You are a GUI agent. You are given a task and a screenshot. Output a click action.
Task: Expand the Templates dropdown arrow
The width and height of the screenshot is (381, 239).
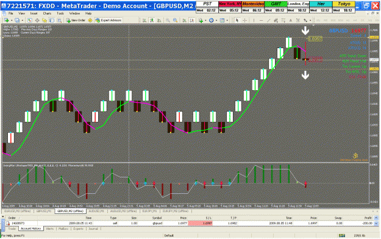point(227,20)
